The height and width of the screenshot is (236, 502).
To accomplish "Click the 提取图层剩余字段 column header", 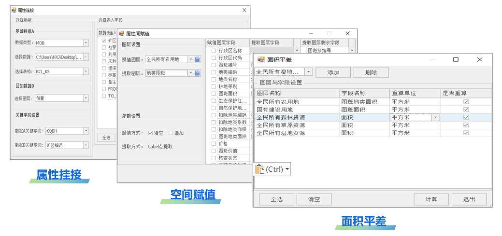I will pos(325,42).
